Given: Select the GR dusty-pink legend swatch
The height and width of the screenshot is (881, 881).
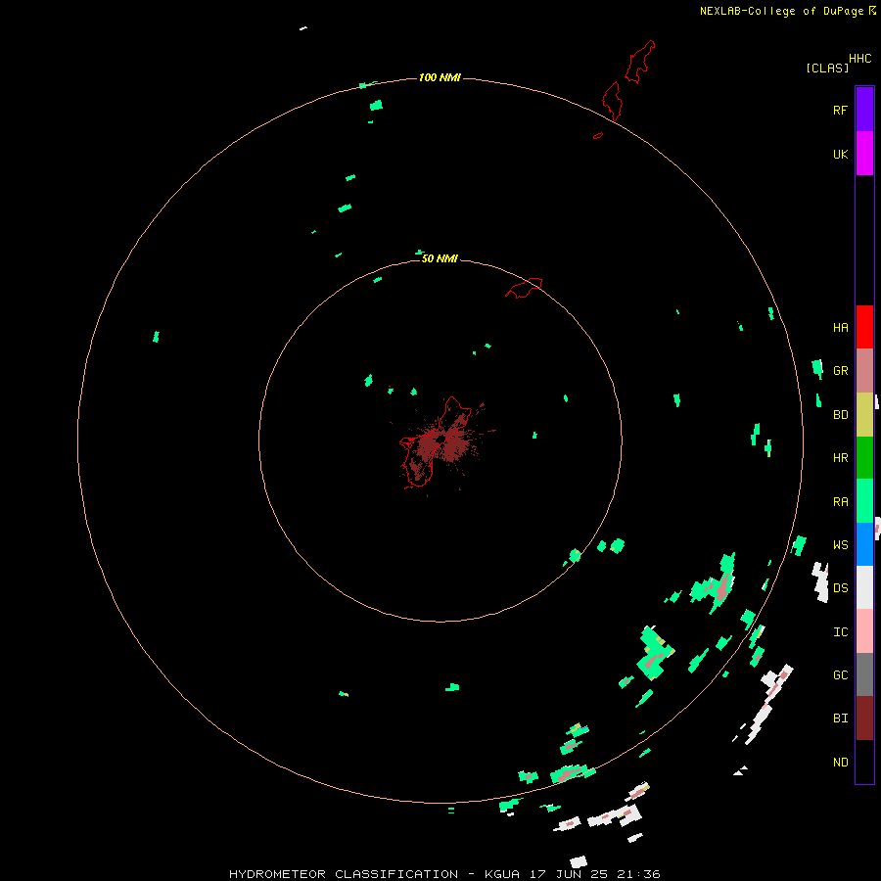Looking at the screenshot, I should click(x=864, y=370).
